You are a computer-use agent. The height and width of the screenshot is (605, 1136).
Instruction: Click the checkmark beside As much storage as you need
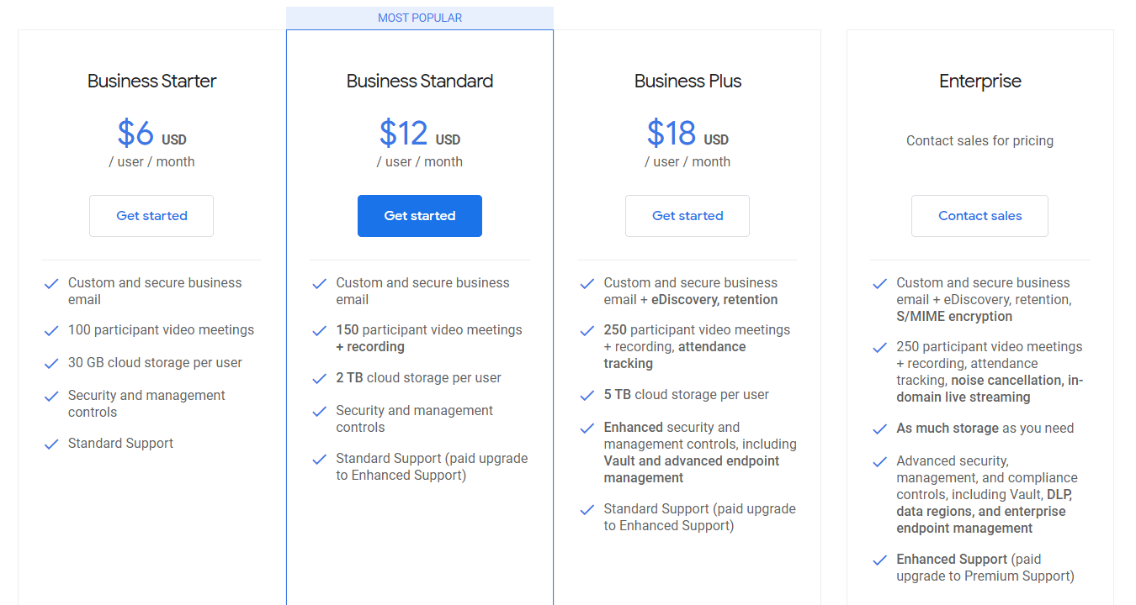pyautogui.click(x=879, y=429)
